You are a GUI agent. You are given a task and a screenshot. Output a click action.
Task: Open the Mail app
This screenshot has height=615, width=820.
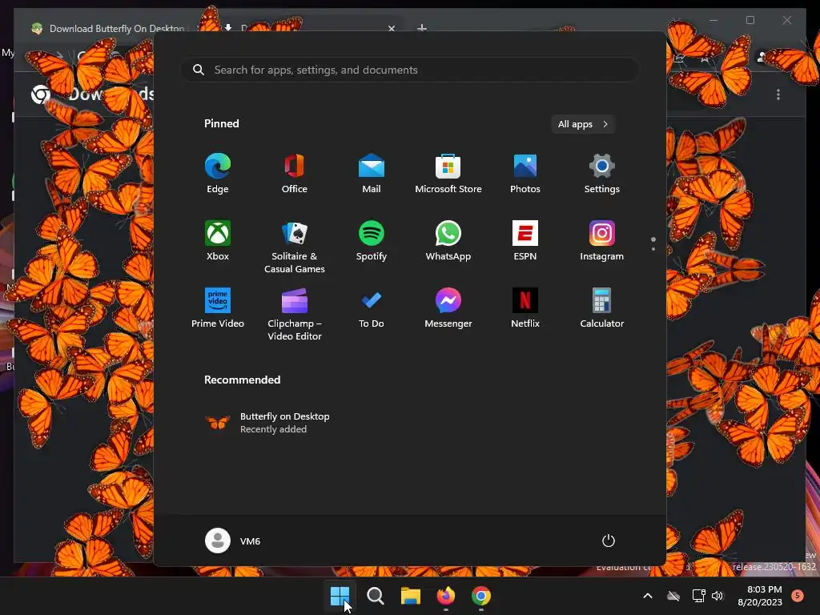coord(372,174)
